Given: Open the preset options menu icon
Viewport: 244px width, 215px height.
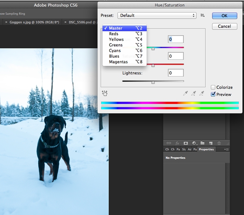Looking at the screenshot, I should [x=203, y=15].
